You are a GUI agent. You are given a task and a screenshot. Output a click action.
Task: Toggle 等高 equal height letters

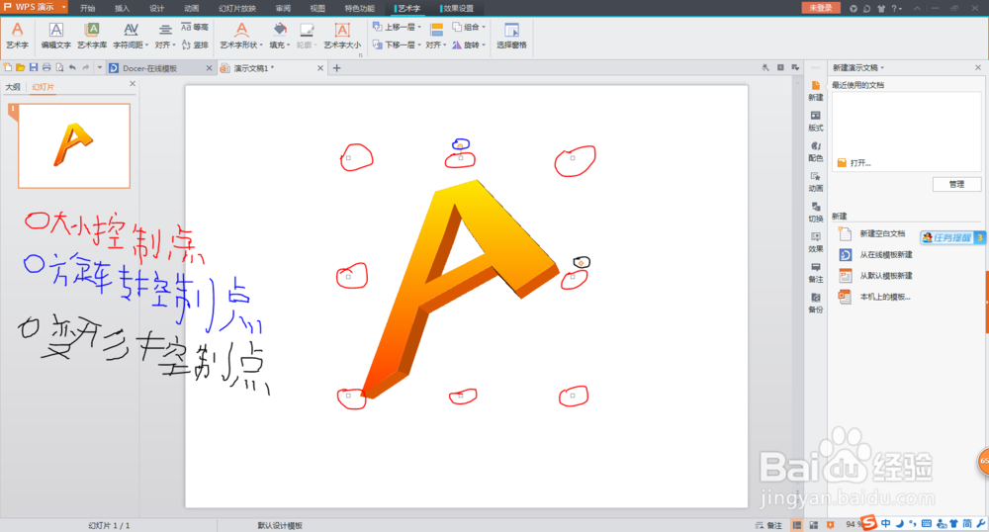click(x=195, y=27)
